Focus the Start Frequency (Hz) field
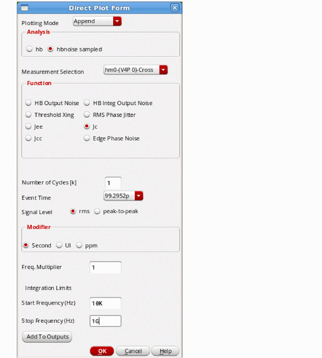Image resolution: width=322 pixels, height=358 pixels. click(105, 303)
